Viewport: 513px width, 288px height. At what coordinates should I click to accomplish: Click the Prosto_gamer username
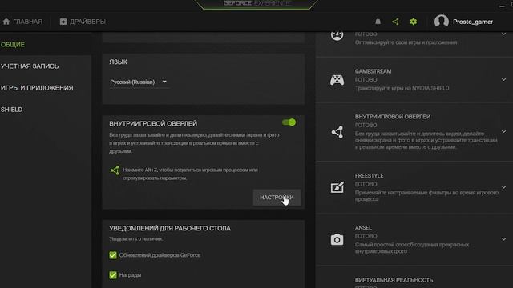473,22
